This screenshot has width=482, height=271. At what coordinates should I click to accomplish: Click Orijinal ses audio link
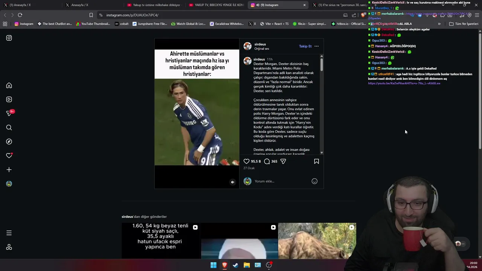[262, 49]
